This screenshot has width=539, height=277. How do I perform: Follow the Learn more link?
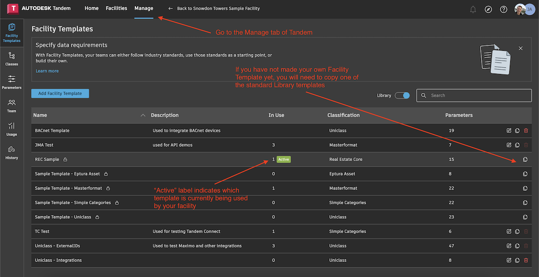[47, 71]
